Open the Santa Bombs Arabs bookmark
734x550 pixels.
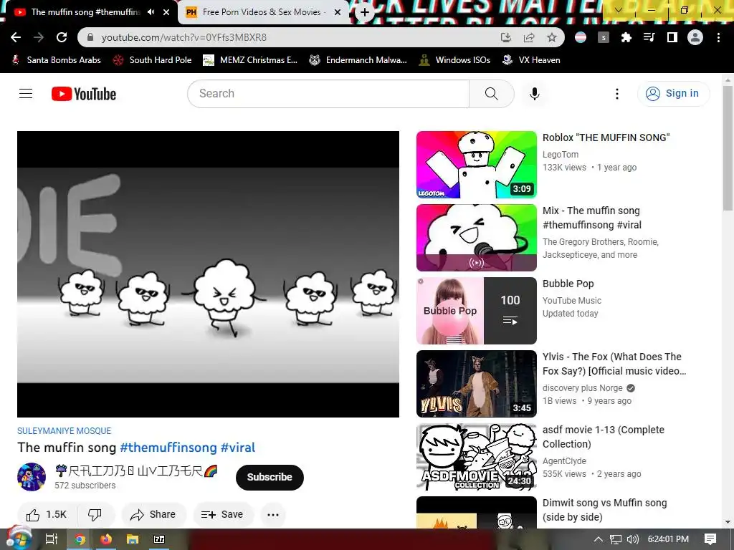56,60
